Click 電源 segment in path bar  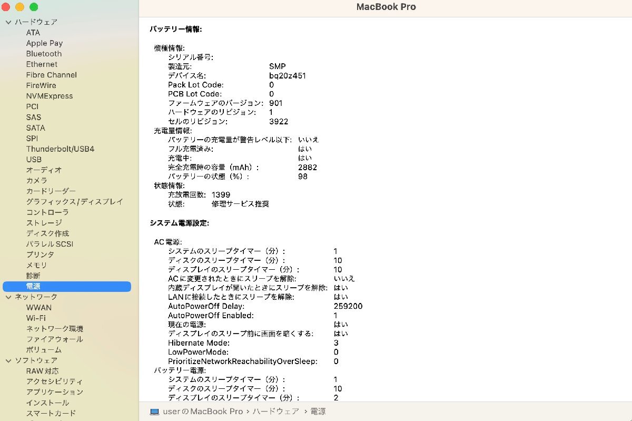click(318, 412)
